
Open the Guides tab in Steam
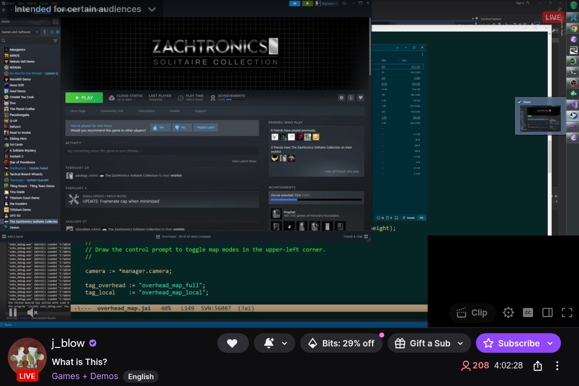(175, 111)
